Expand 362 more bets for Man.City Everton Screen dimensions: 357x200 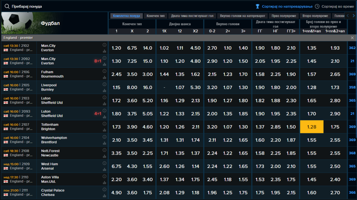point(352,48)
